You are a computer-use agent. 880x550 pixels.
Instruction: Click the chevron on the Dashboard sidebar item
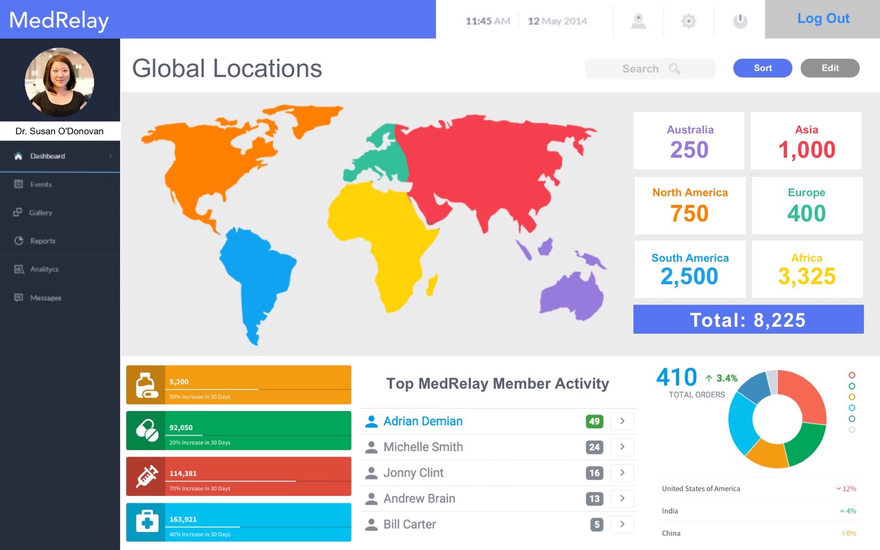(111, 156)
